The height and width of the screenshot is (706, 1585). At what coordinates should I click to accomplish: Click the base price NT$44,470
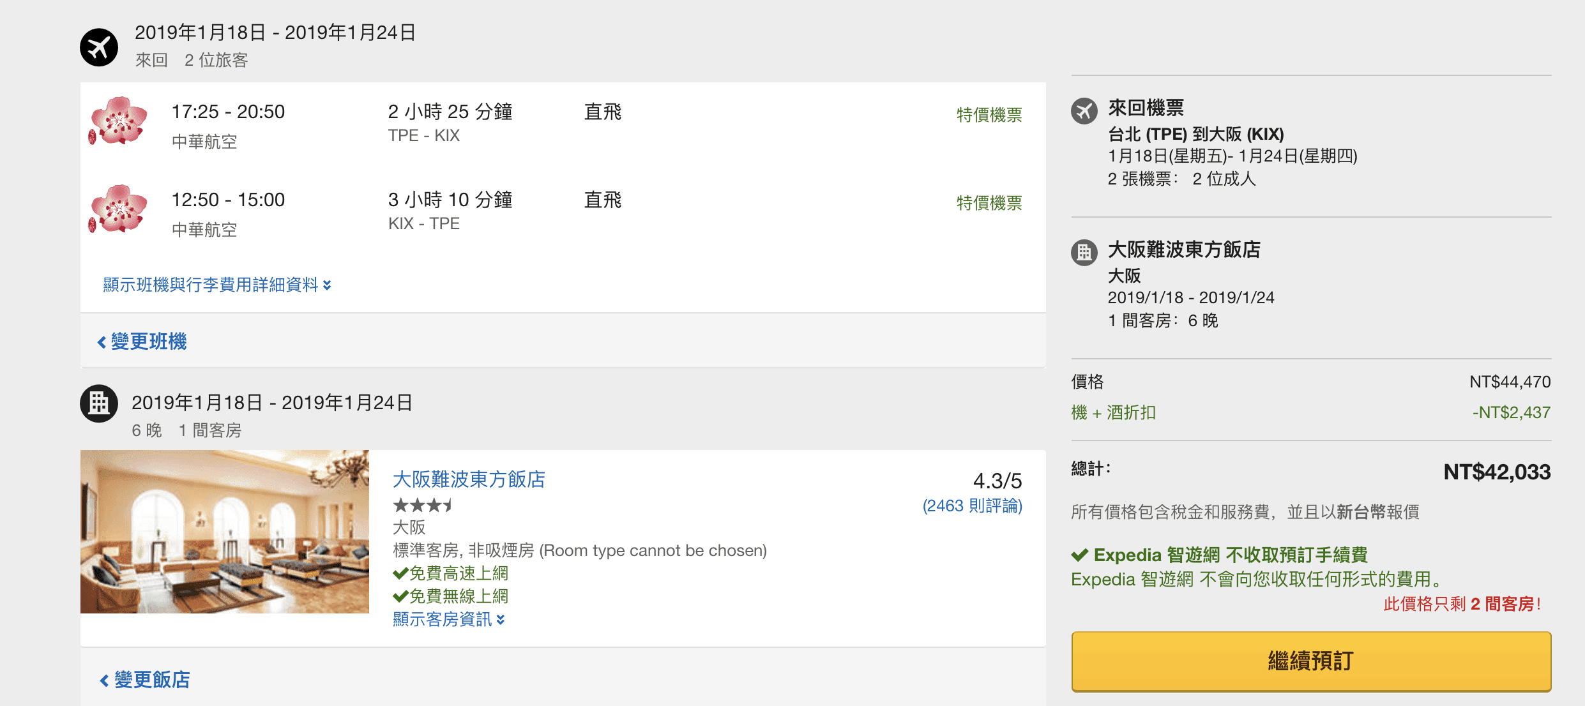click(1510, 382)
